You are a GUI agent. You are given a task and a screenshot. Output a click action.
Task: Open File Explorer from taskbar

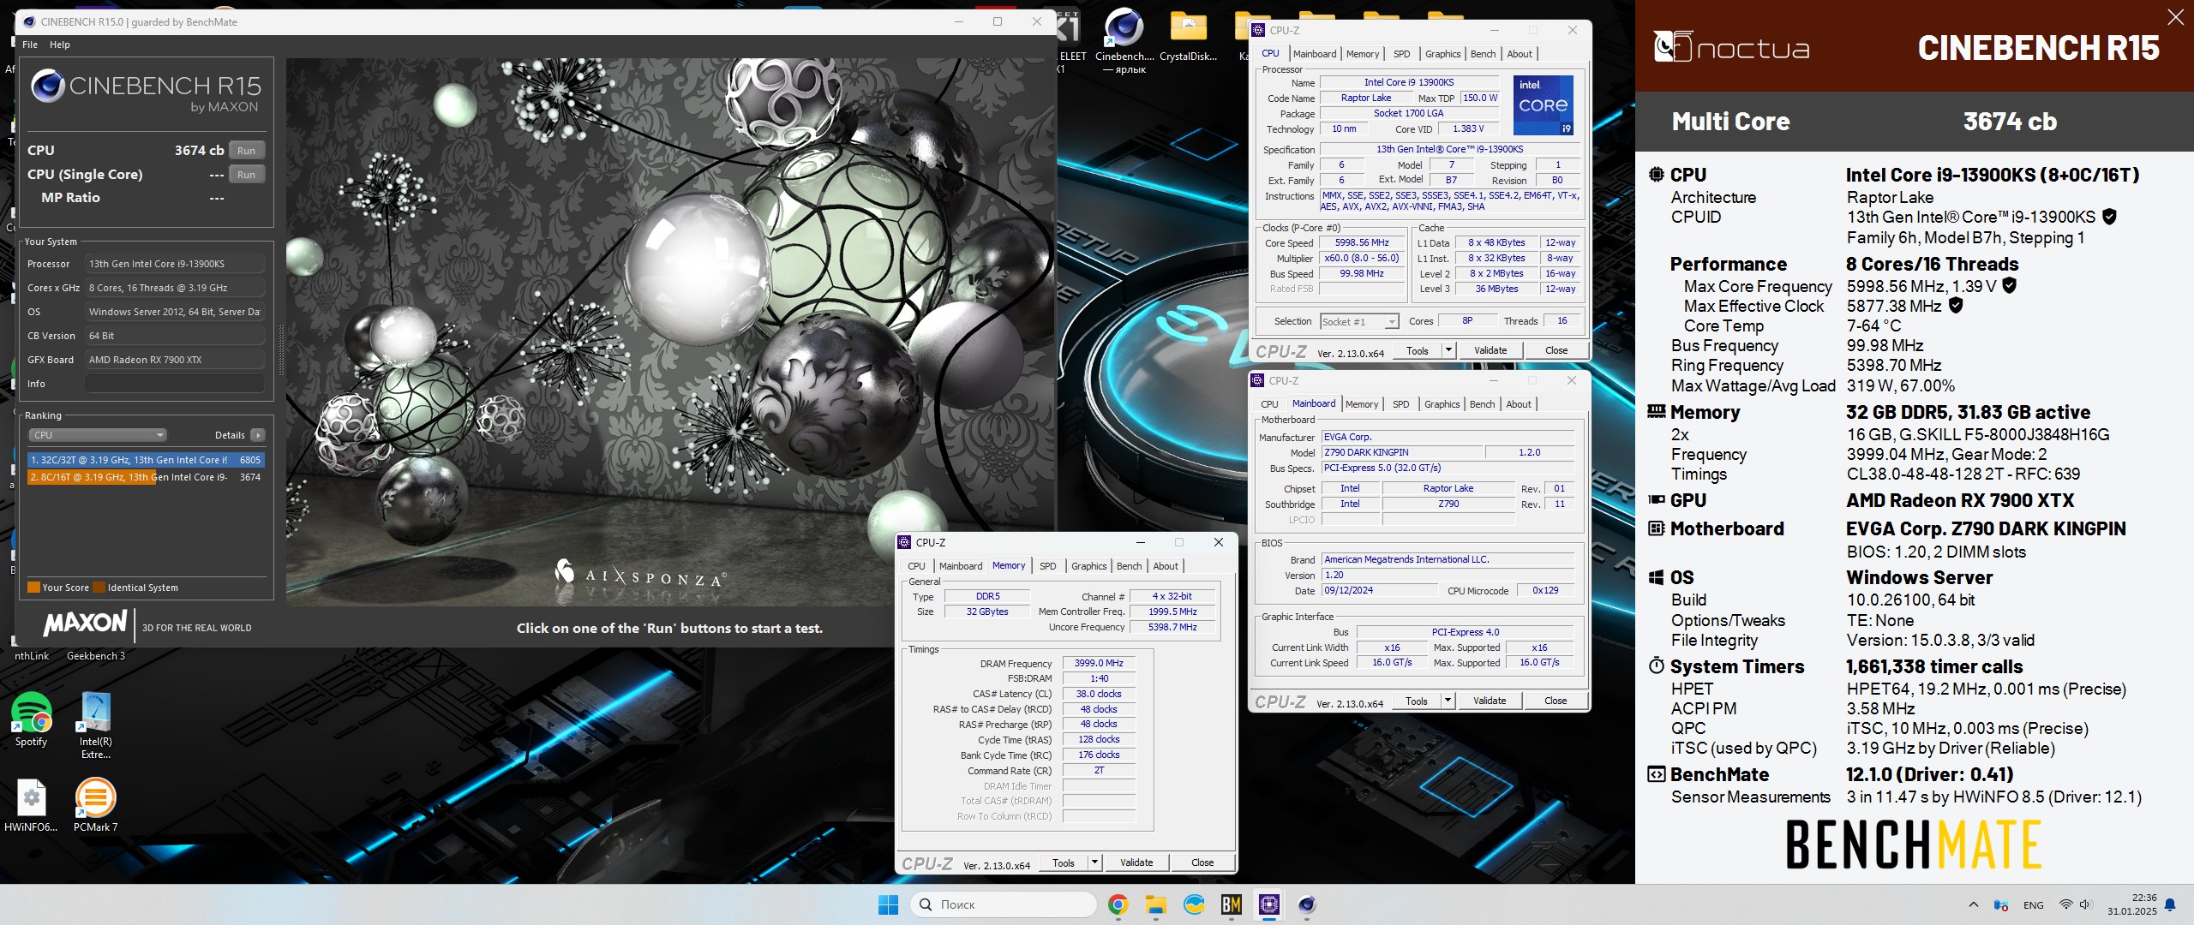click(1155, 904)
